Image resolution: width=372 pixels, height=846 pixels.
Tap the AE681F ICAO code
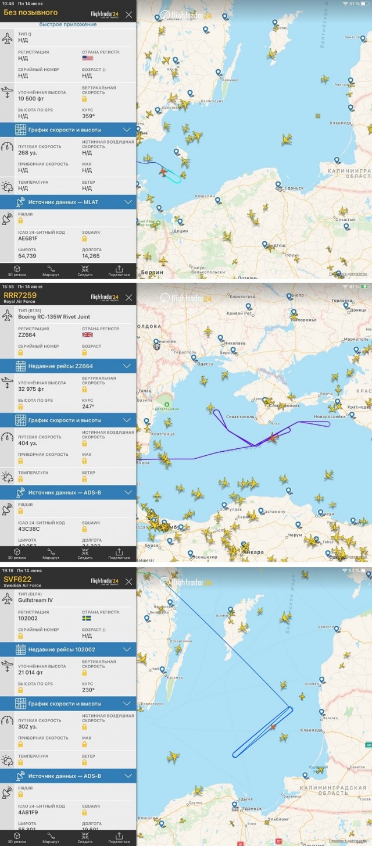(27, 238)
